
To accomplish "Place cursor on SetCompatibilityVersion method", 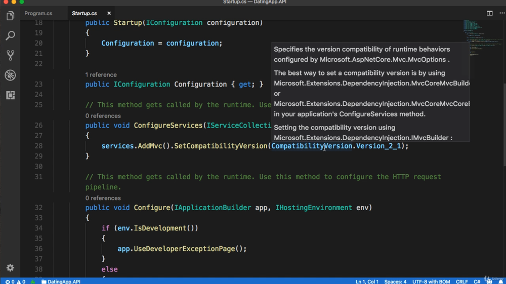I will click(221, 146).
